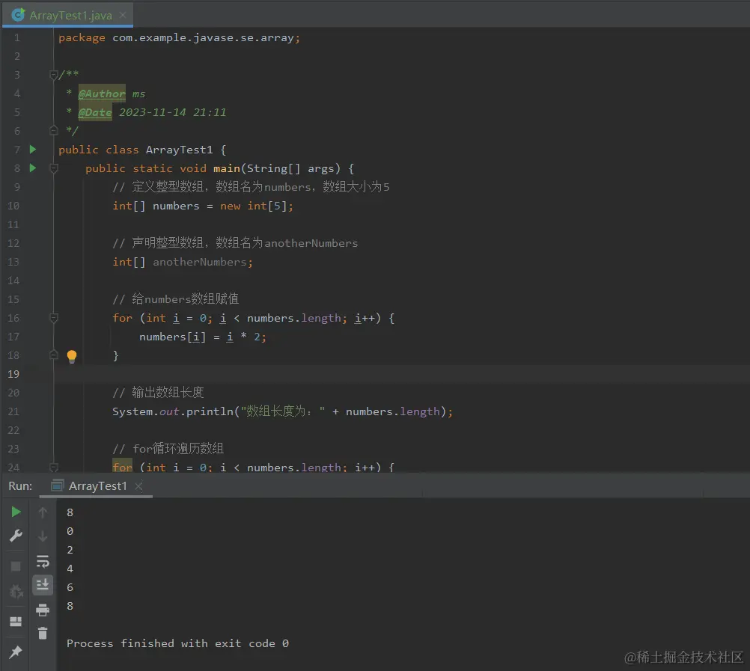
Task: Open run configuration wrench icon
Action: click(x=16, y=536)
